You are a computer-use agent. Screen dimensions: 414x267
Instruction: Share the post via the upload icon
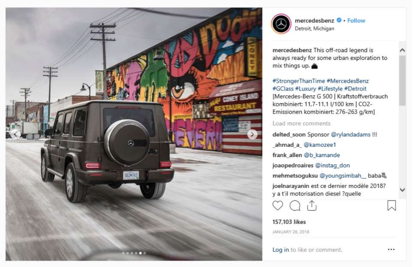pos(311,205)
